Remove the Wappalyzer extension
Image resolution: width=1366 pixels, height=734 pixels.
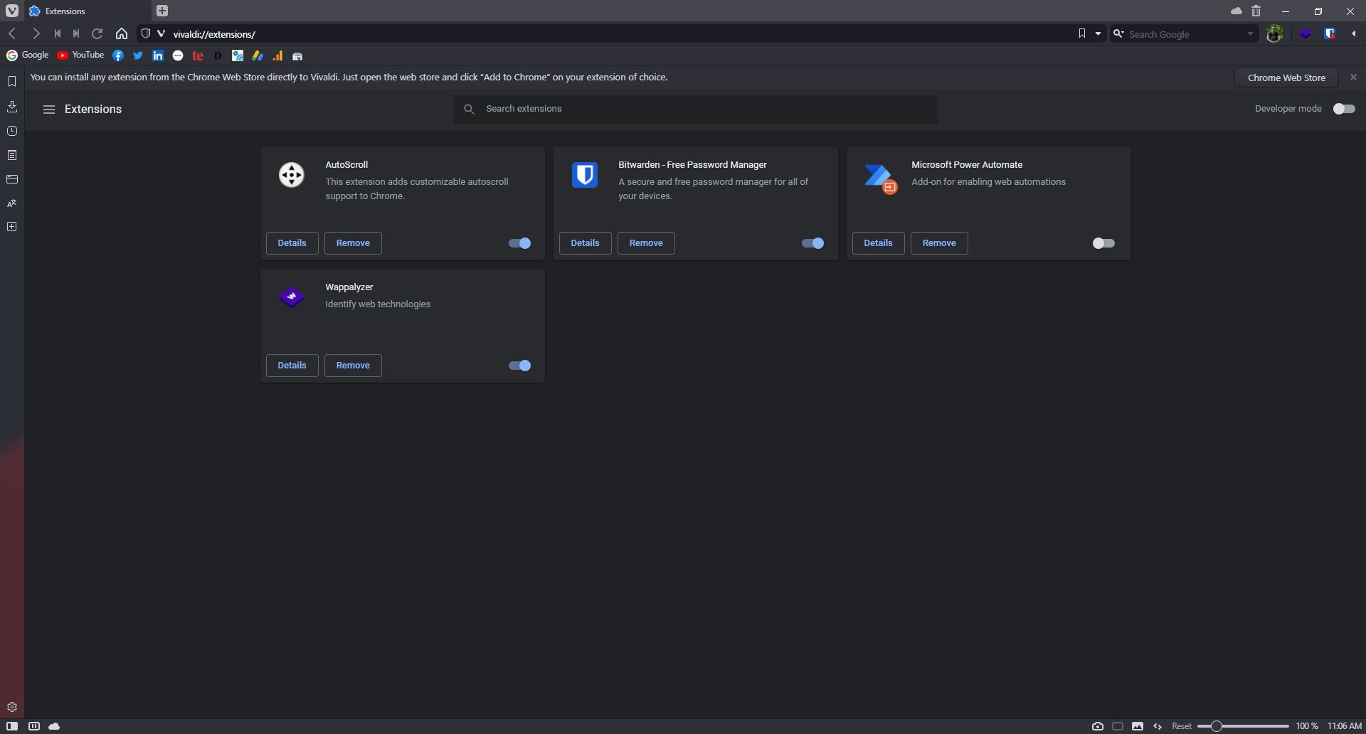click(353, 366)
